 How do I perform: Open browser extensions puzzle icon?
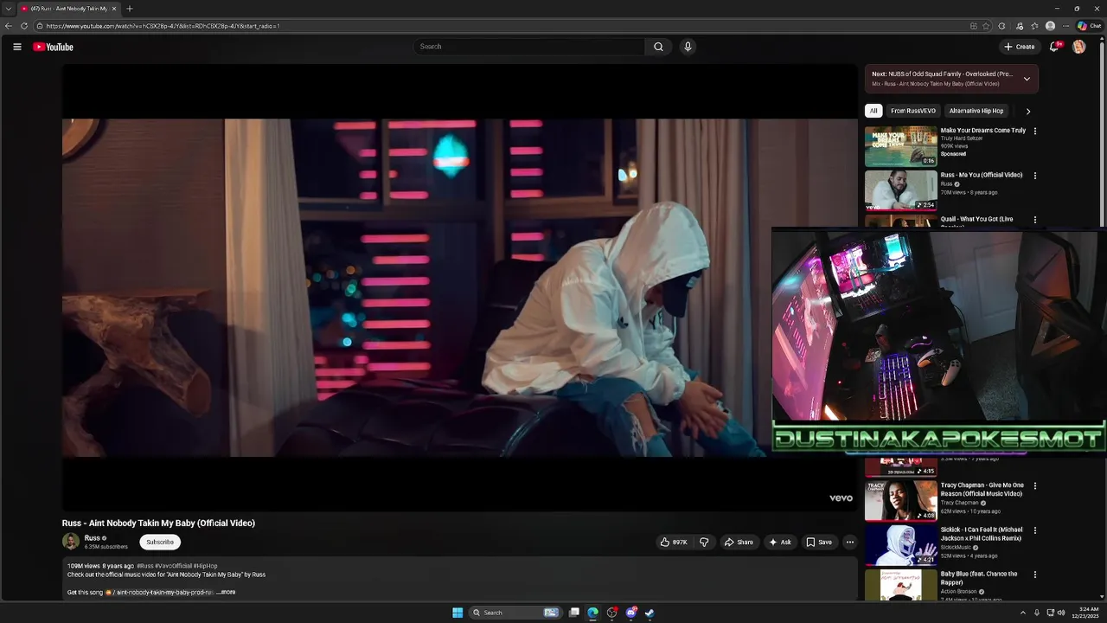pyautogui.click(x=1001, y=26)
